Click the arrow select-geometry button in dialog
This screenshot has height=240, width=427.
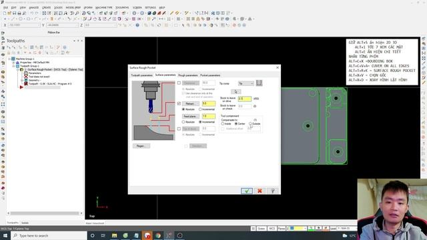236,92
